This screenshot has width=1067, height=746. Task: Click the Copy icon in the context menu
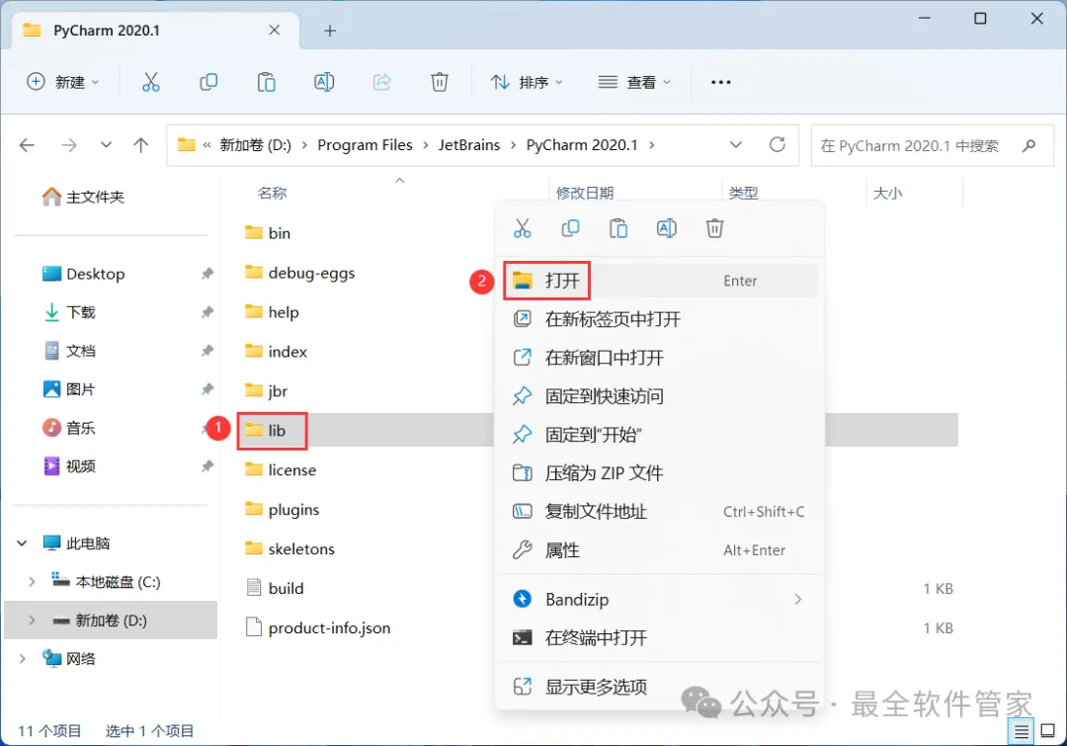point(570,228)
